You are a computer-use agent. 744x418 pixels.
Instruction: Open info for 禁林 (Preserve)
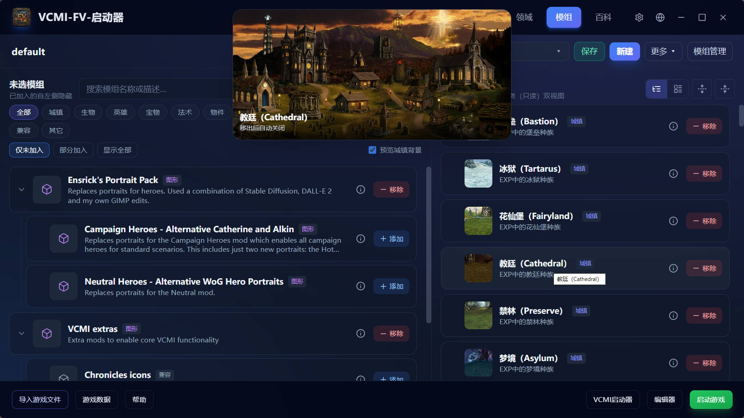(673, 316)
